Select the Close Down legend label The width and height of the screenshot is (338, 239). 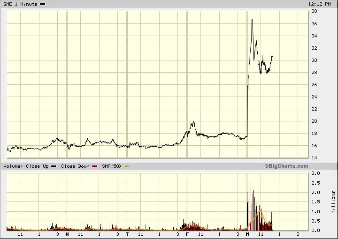pos(75,166)
